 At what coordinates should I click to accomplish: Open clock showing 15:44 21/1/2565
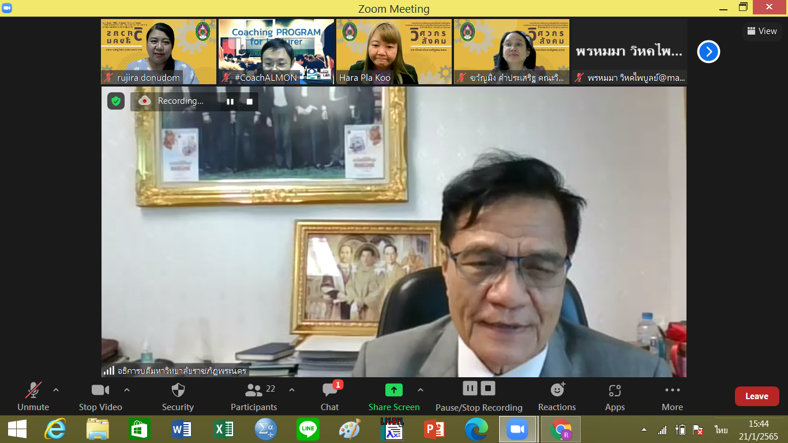758,430
